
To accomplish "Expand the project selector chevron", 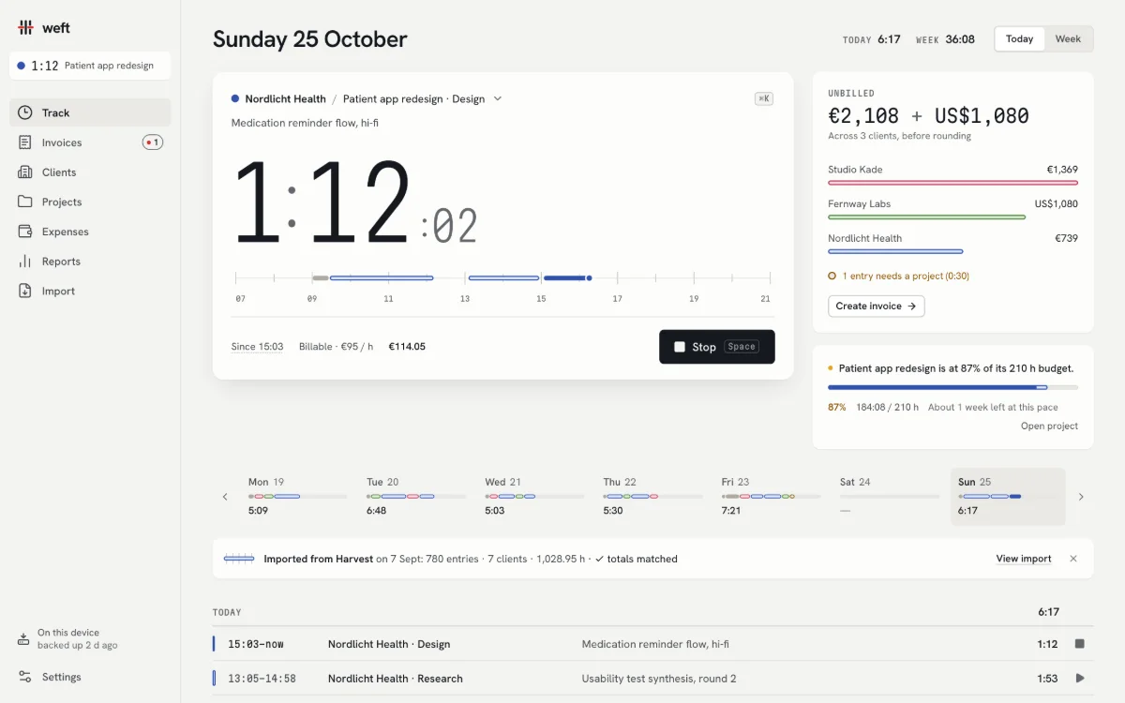I will [x=498, y=99].
